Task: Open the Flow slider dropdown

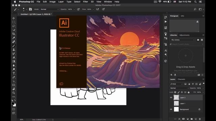Action: 93,9
